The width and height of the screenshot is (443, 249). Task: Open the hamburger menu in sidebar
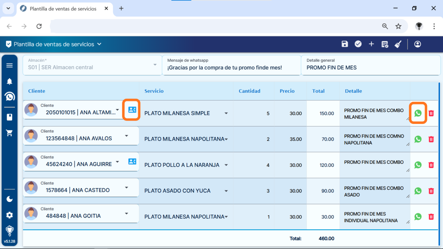(10, 65)
